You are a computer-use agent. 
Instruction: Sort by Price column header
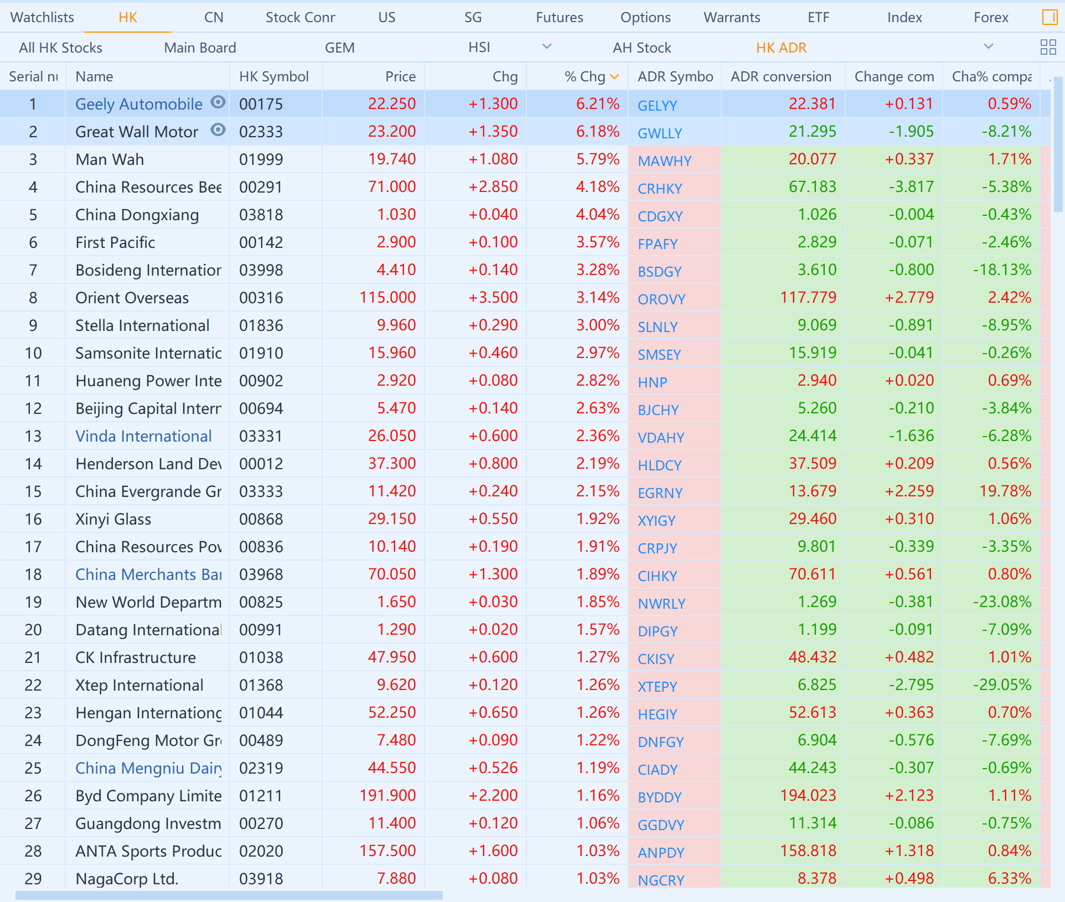pos(400,76)
